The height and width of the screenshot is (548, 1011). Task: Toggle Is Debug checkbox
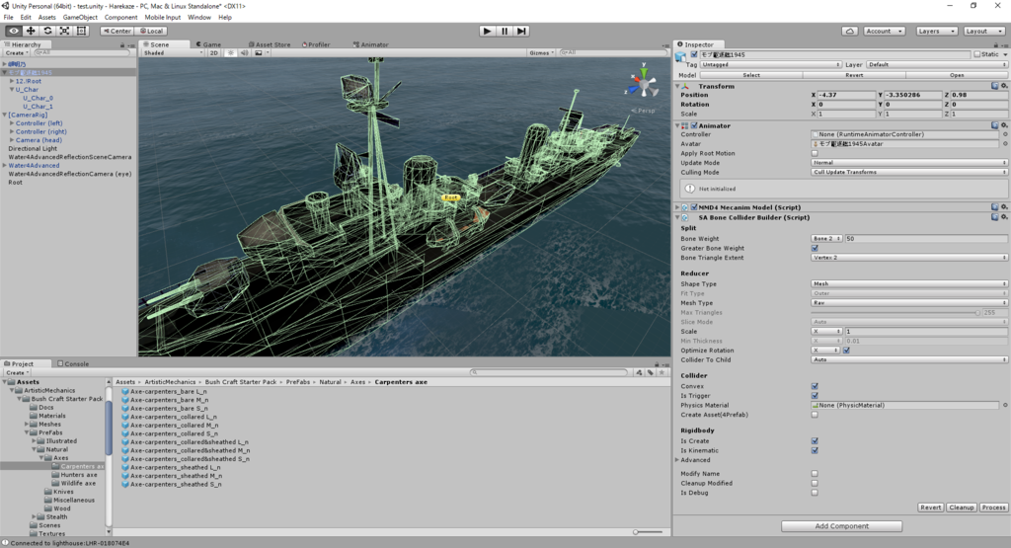(x=815, y=493)
